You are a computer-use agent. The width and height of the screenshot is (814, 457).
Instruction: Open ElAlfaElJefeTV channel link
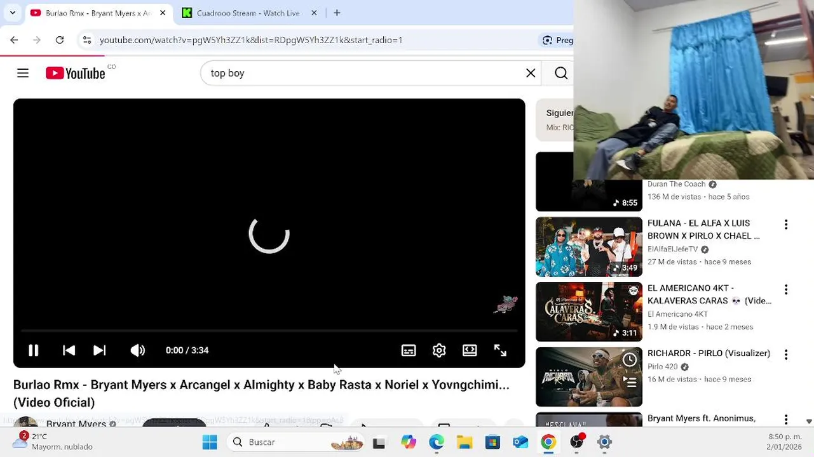[672, 249]
